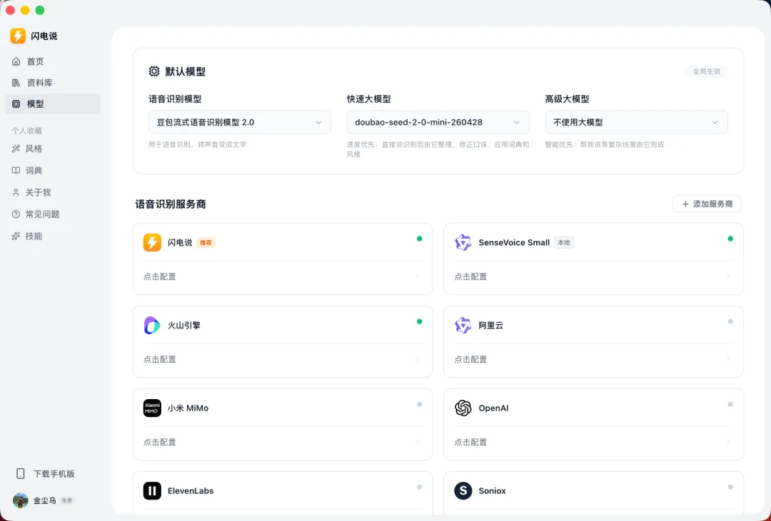The image size is (771, 521).
Task: Select 模型 sidebar item
Action: click(x=53, y=103)
